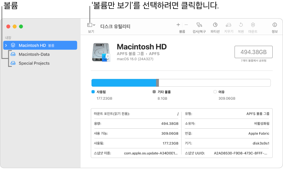Click the 마운트 포인트(읽기 전용) row
Image resolution: width=283 pixels, height=169 pixels.
[136, 114]
